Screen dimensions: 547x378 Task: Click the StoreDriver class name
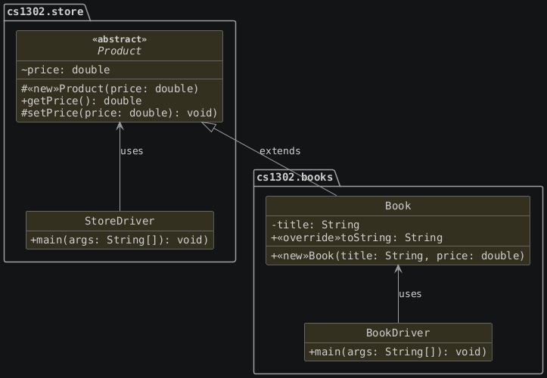[x=120, y=221]
